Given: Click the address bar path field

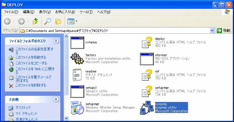Looking at the screenshot, I should coord(117,31).
